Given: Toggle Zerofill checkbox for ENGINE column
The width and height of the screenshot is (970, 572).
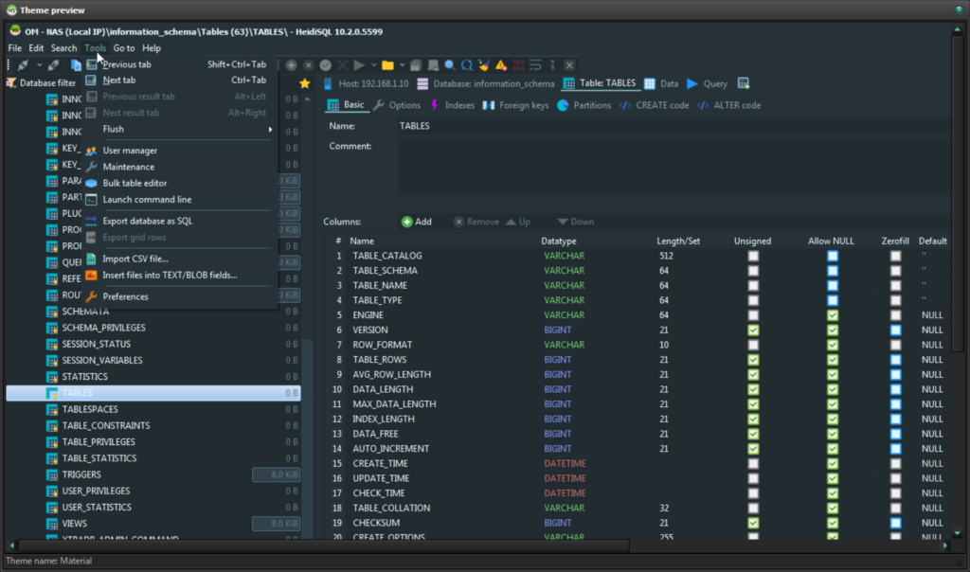Looking at the screenshot, I should [x=895, y=315].
